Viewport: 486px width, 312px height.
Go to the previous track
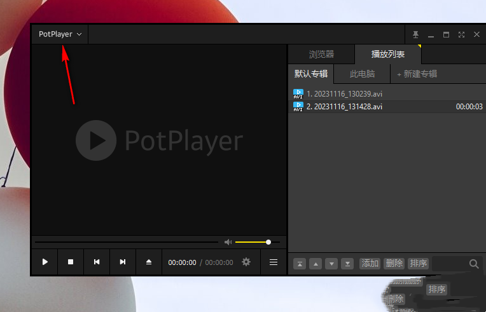pos(97,262)
